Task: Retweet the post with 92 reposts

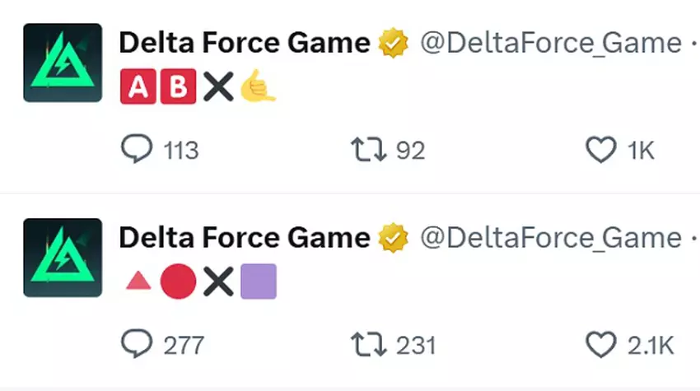Action: pyautogui.click(x=364, y=151)
